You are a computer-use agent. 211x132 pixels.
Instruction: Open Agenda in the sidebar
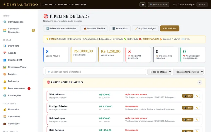[x=12, y=53]
